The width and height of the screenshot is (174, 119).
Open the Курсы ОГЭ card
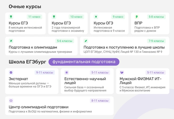pyautogui.click(x=109, y=23)
